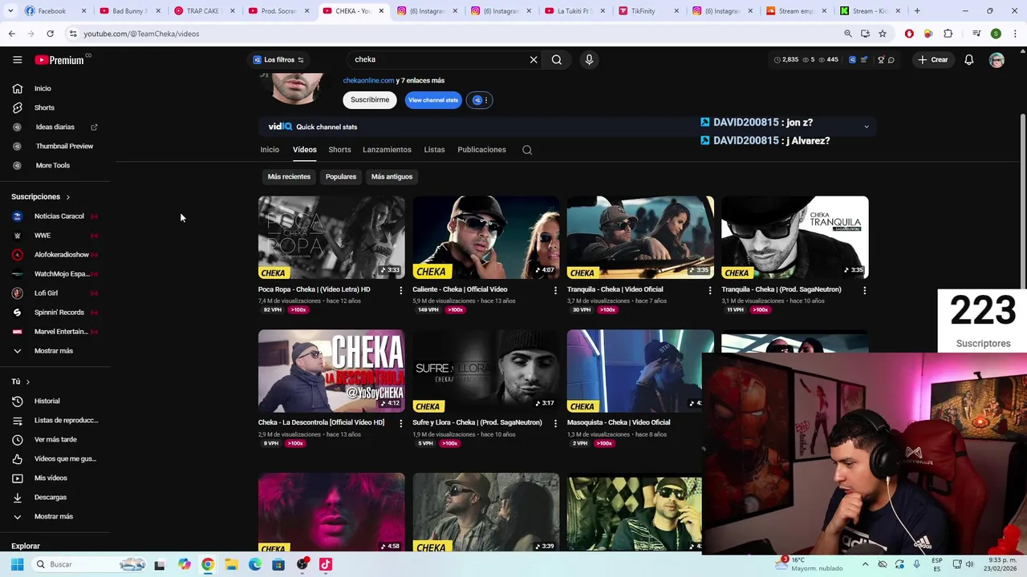This screenshot has width=1027, height=577.
Task: Open options for Tranquila Prod. SagaNeutron video
Action: [x=864, y=290]
